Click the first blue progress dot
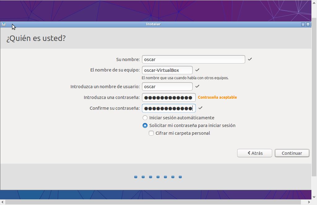This screenshot has width=317, height=205. coord(136,177)
